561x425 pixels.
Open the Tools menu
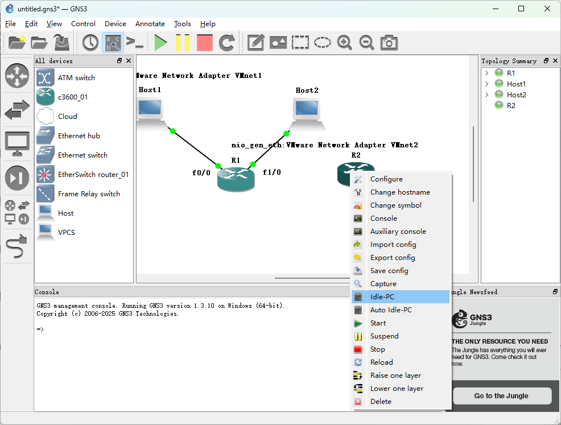pos(182,24)
